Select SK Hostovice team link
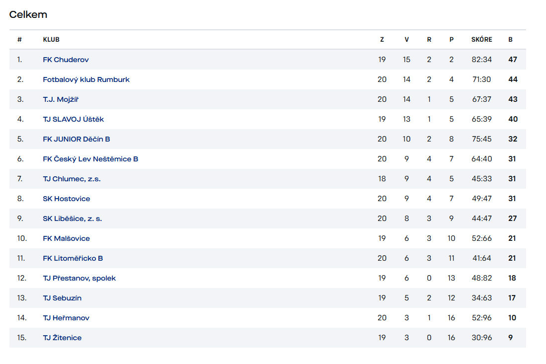Screen dimensions: 546x364 point(67,199)
